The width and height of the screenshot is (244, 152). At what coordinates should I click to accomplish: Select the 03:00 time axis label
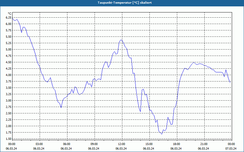tap(39, 144)
